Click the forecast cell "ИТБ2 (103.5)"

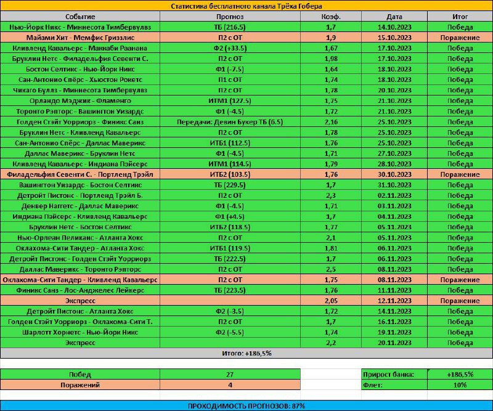coord(230,174)
